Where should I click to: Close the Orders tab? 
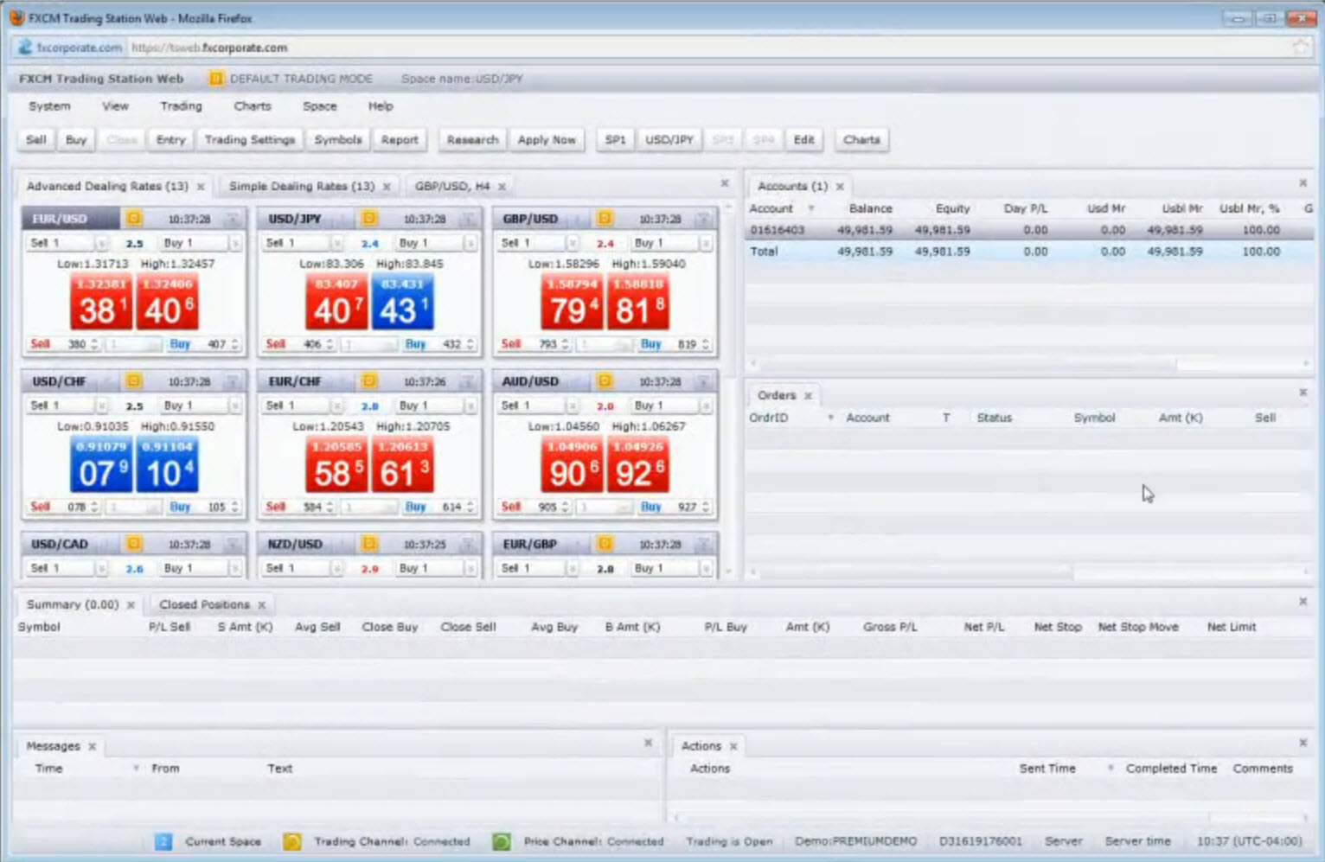pyautogui.click(x=809, y=396)
